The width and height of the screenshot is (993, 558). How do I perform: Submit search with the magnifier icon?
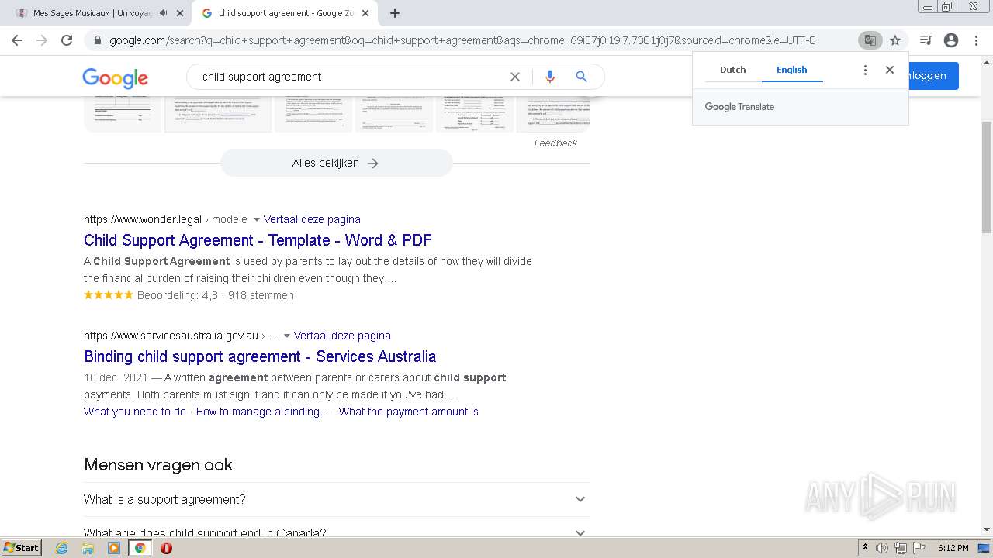pyautogui.click(x=581, y=77)
